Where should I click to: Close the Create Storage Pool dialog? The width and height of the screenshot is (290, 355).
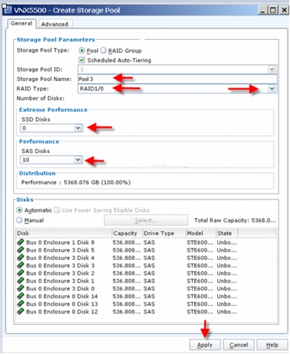(284, 10)
